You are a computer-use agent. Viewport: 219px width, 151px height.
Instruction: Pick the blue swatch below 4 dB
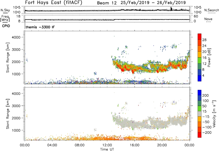(x=200, y=78)
